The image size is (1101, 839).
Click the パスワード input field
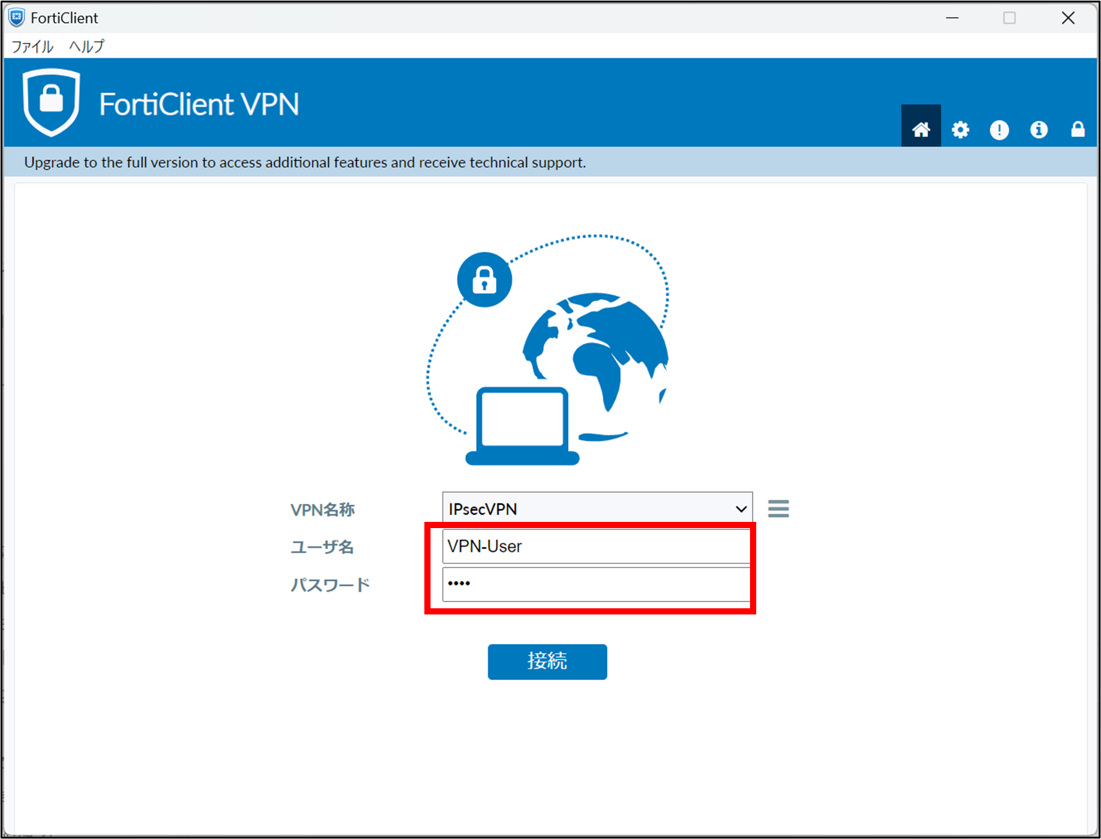click(596, 584)
